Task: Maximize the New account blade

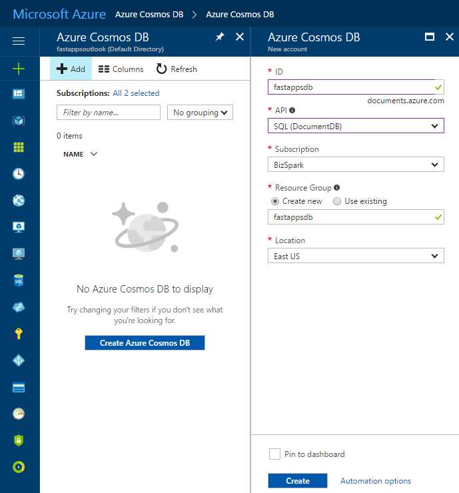Action: pyautogui.click(x=430, y=37)
